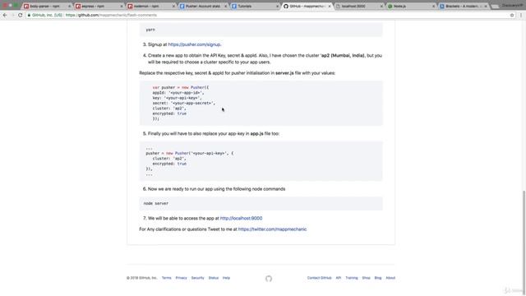Screen dimensions: 526x296
Task: Open the Security footer link
Action: 197,278
